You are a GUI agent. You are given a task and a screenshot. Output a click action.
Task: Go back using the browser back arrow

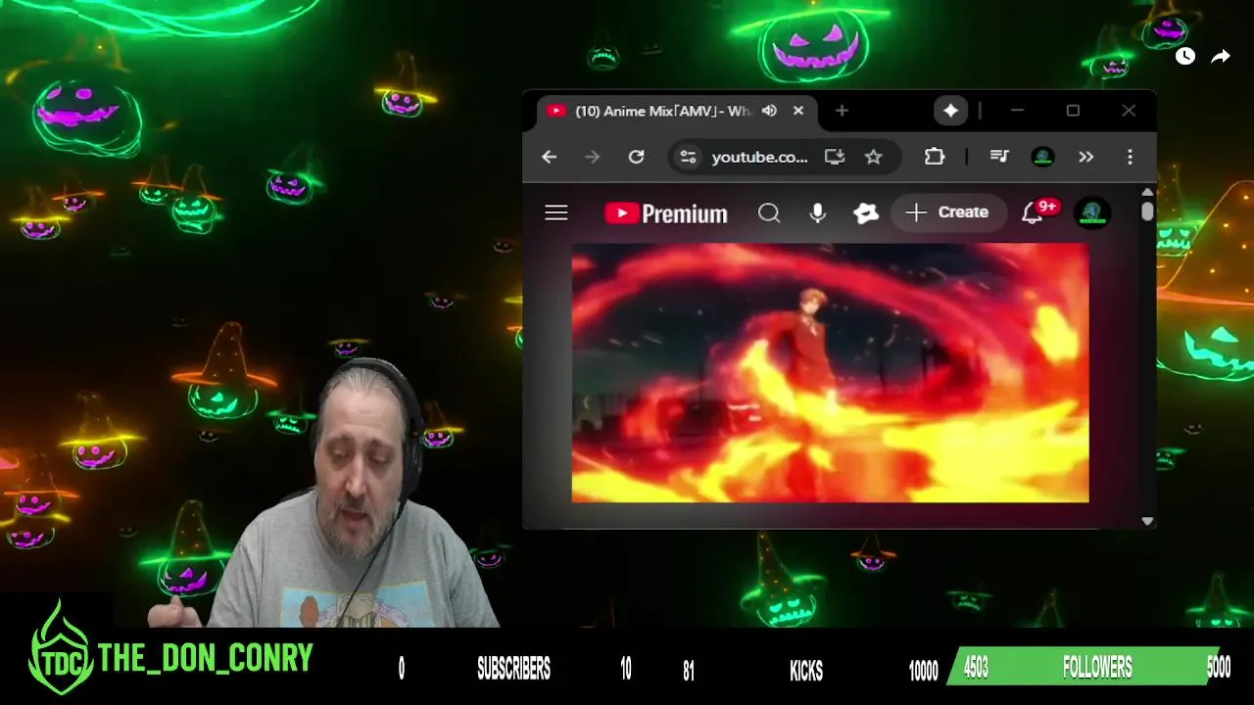click(x=549, y=157)
